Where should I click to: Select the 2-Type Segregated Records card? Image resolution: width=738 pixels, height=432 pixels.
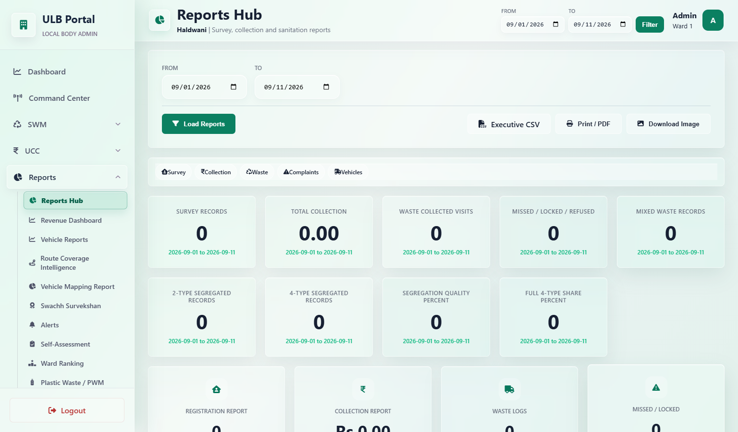click(x=202, y=317)
